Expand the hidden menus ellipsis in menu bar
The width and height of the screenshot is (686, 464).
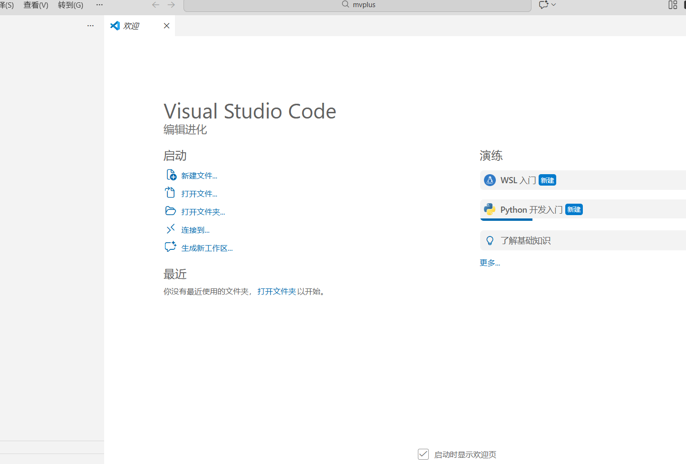tap(99, 5)
